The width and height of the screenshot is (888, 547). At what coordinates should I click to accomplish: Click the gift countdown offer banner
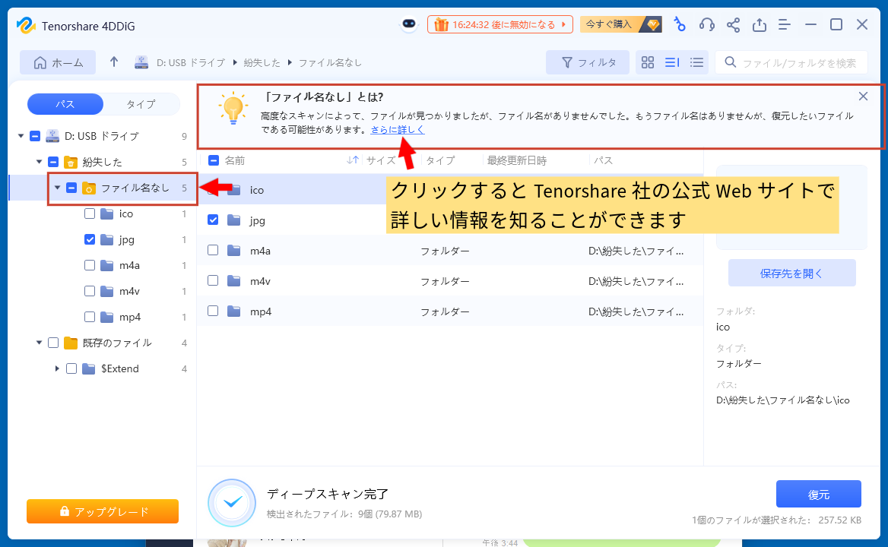pos(500,24)
